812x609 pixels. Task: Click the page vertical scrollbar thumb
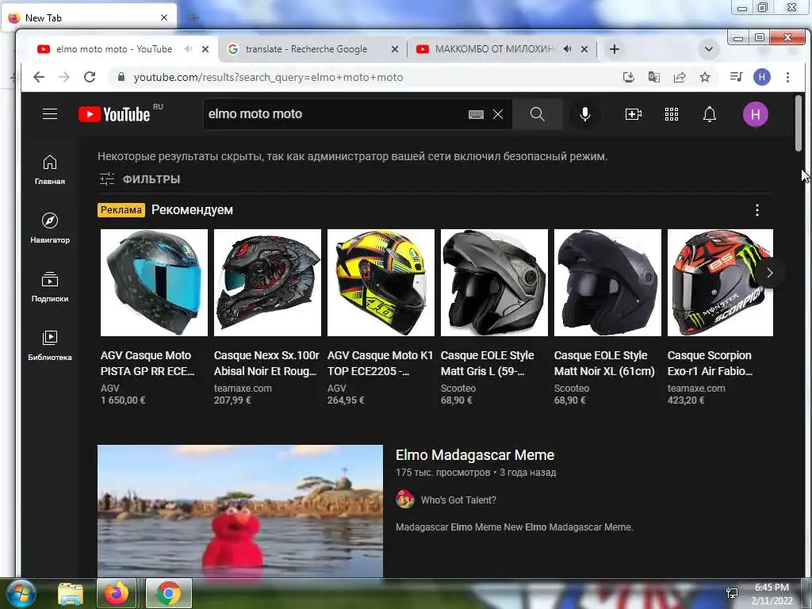[x=798, y=123]
